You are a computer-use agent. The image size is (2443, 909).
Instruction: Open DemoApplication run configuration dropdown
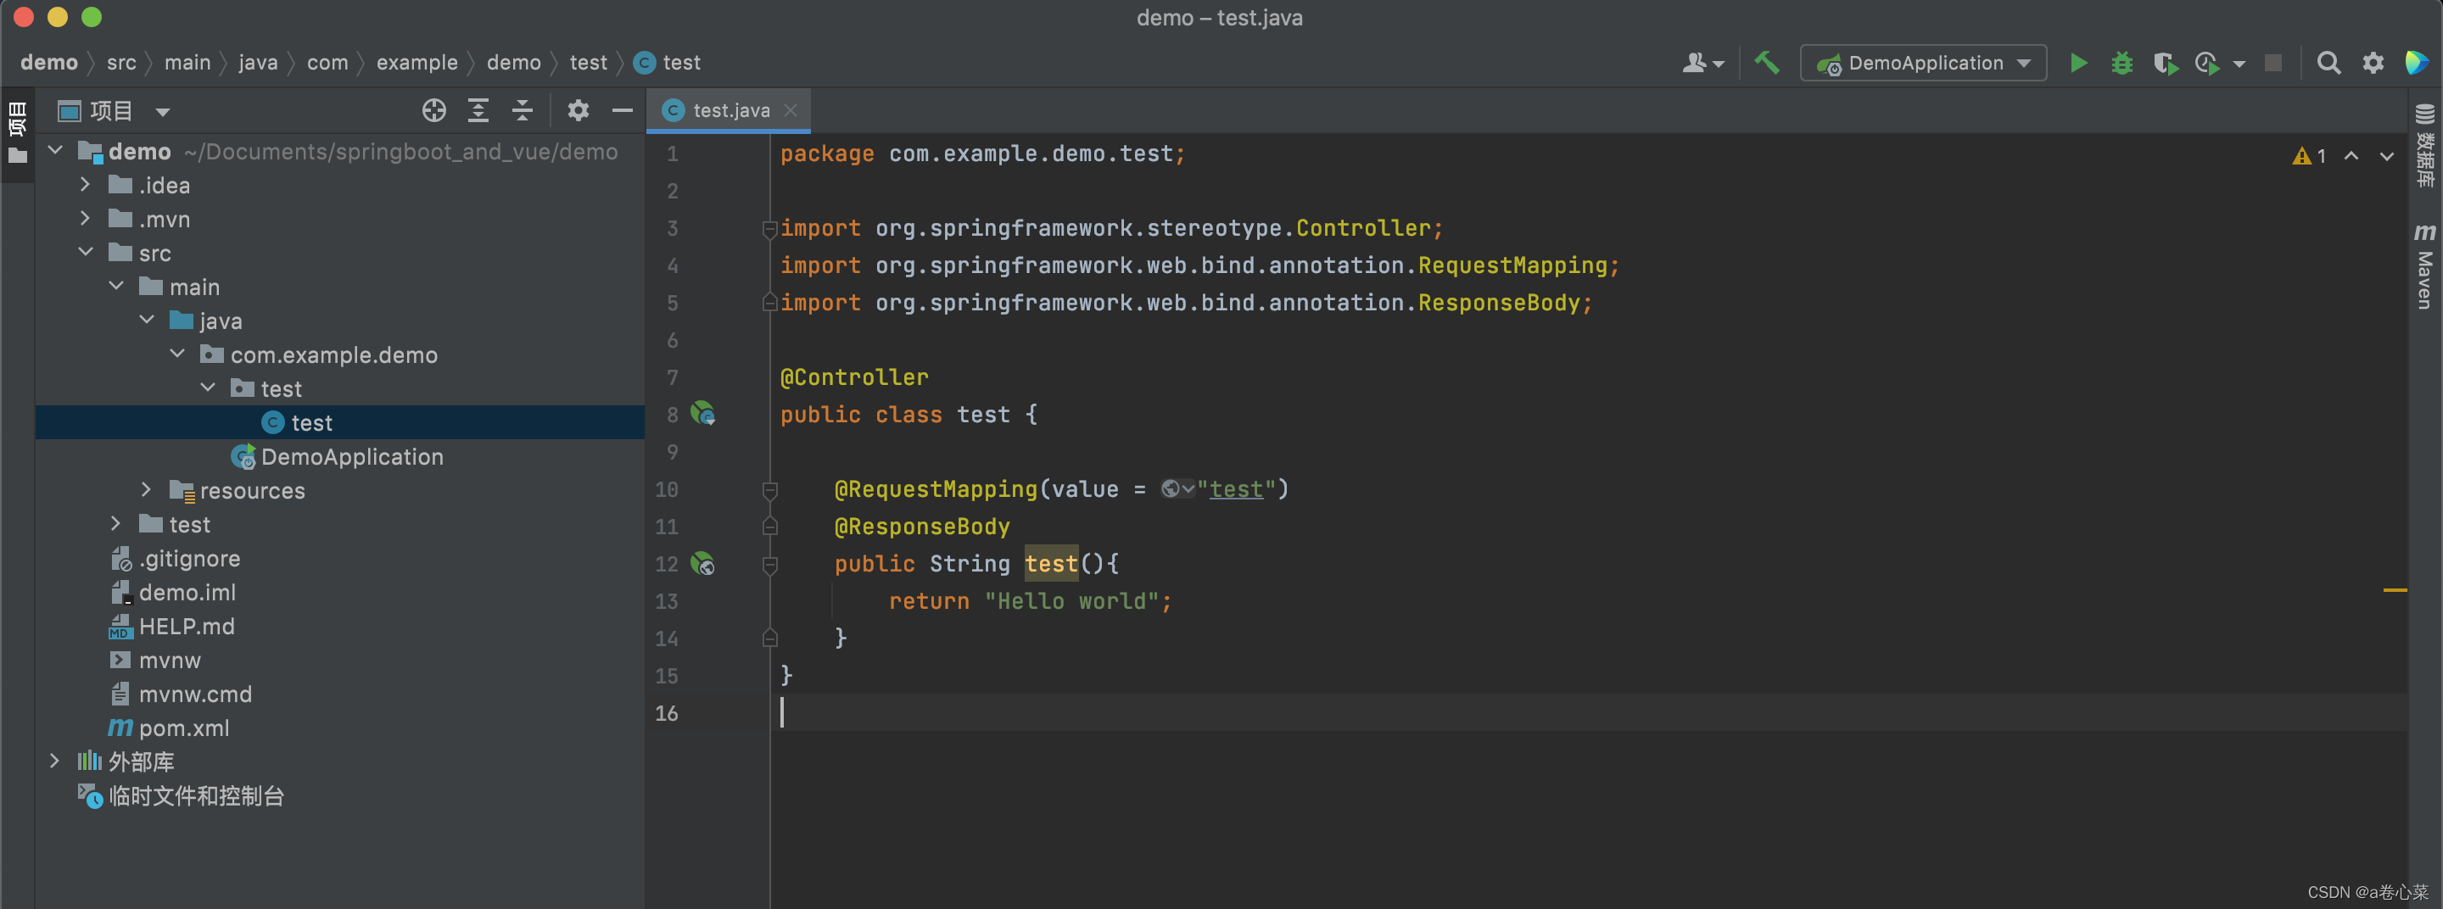coord(1923,64)
